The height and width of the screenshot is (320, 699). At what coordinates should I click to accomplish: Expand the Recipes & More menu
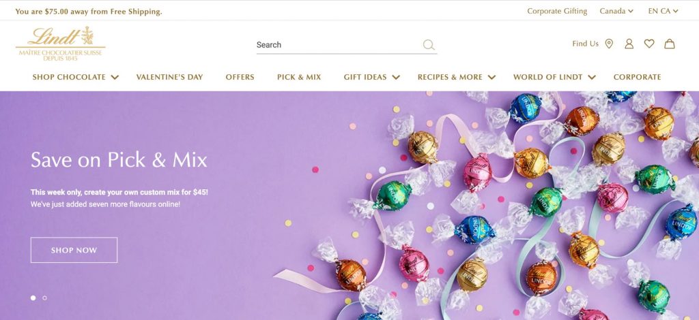[457, 77]
